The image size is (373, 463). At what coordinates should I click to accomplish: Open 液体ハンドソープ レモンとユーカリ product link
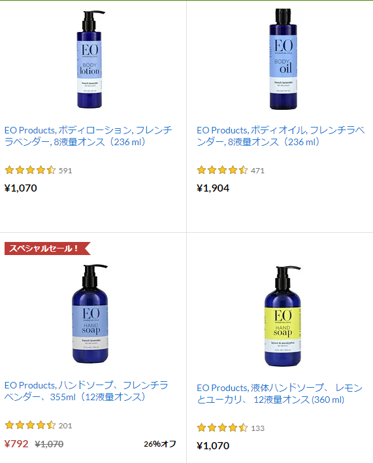coord(280,394)
